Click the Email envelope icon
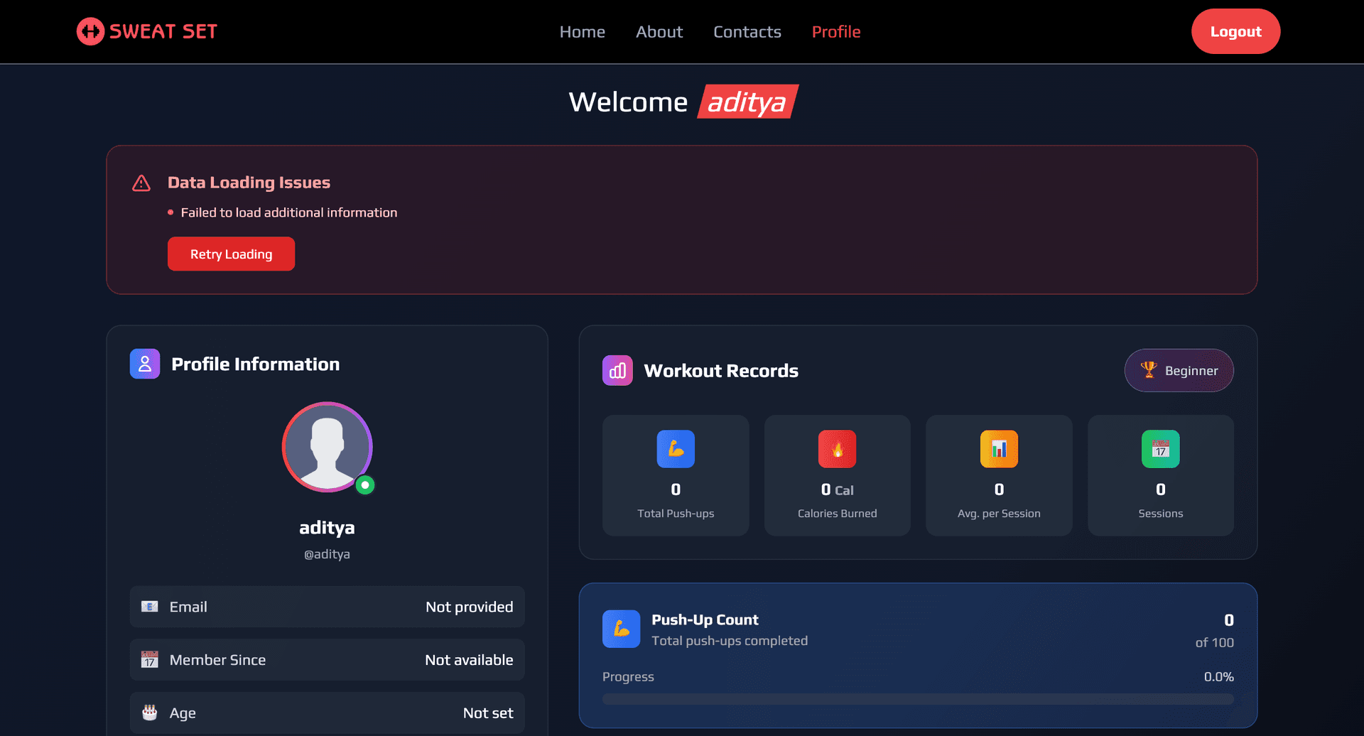1364x736 pixels. [x=149, y=607]
